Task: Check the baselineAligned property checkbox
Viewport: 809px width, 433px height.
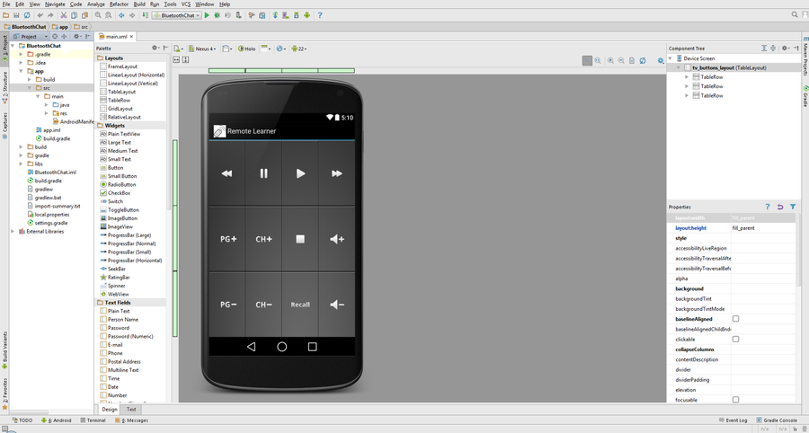Action: click(x=735, y=319)
